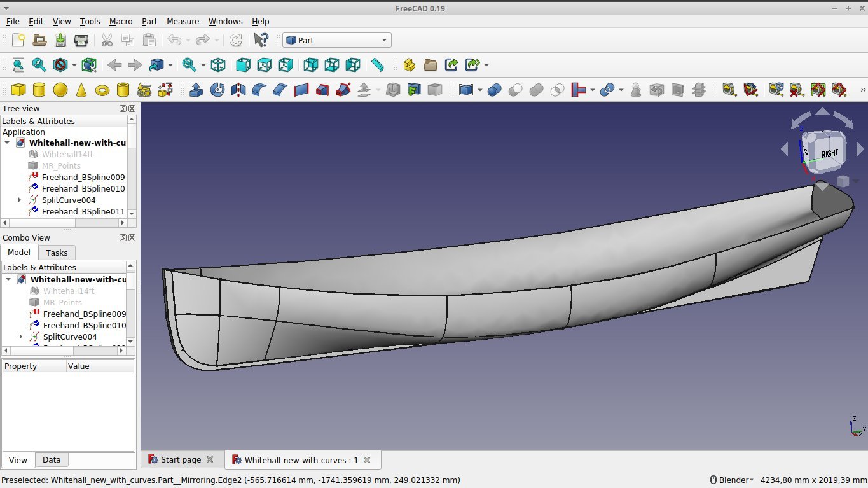The width and height of the screenshot is (868, 488).
Task: Clear all measurements
Action: click(797, 90)
